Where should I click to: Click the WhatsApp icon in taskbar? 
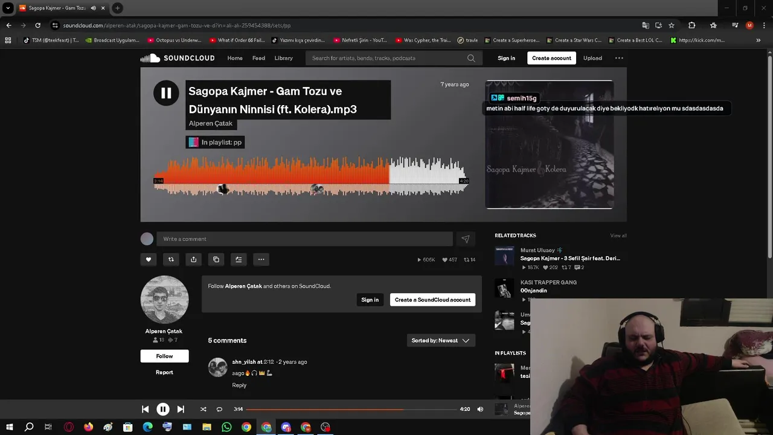[x=226, y=427]
